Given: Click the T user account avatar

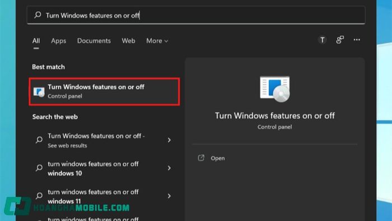Looking at the screenshot, I should point(322,40).
